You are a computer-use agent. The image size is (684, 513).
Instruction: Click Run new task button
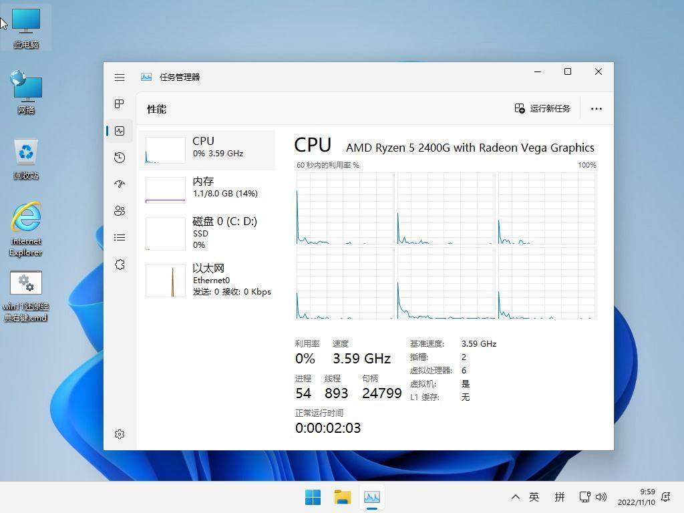click(x=542, y=109)
